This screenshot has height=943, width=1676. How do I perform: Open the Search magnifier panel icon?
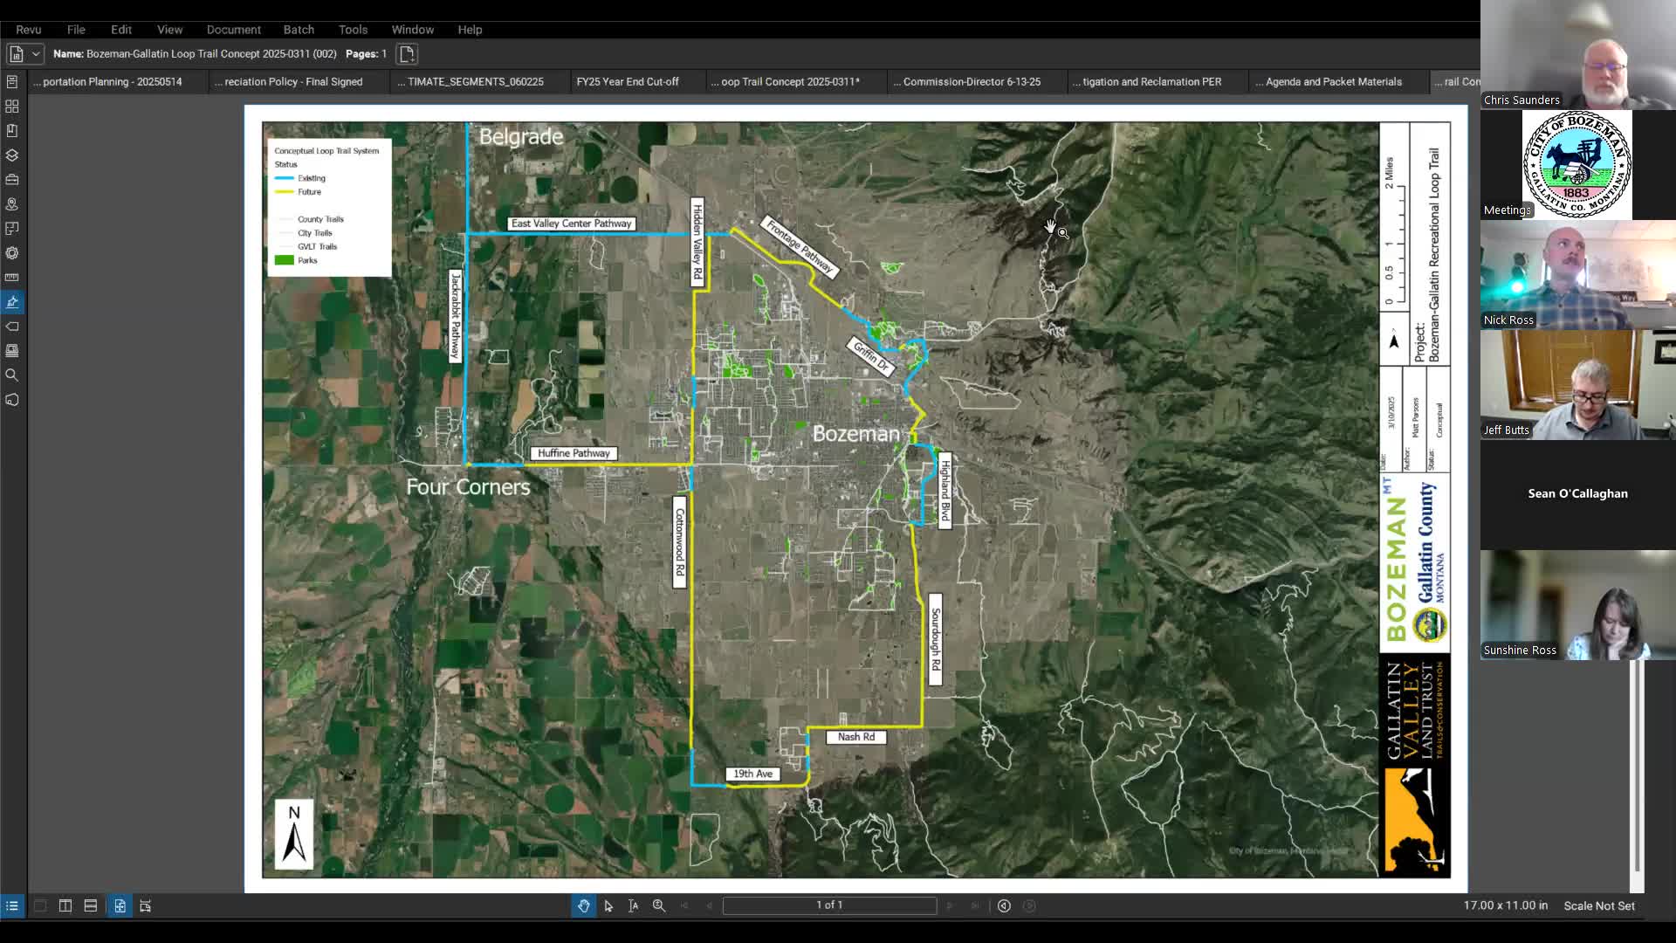(x=12, y=375)
